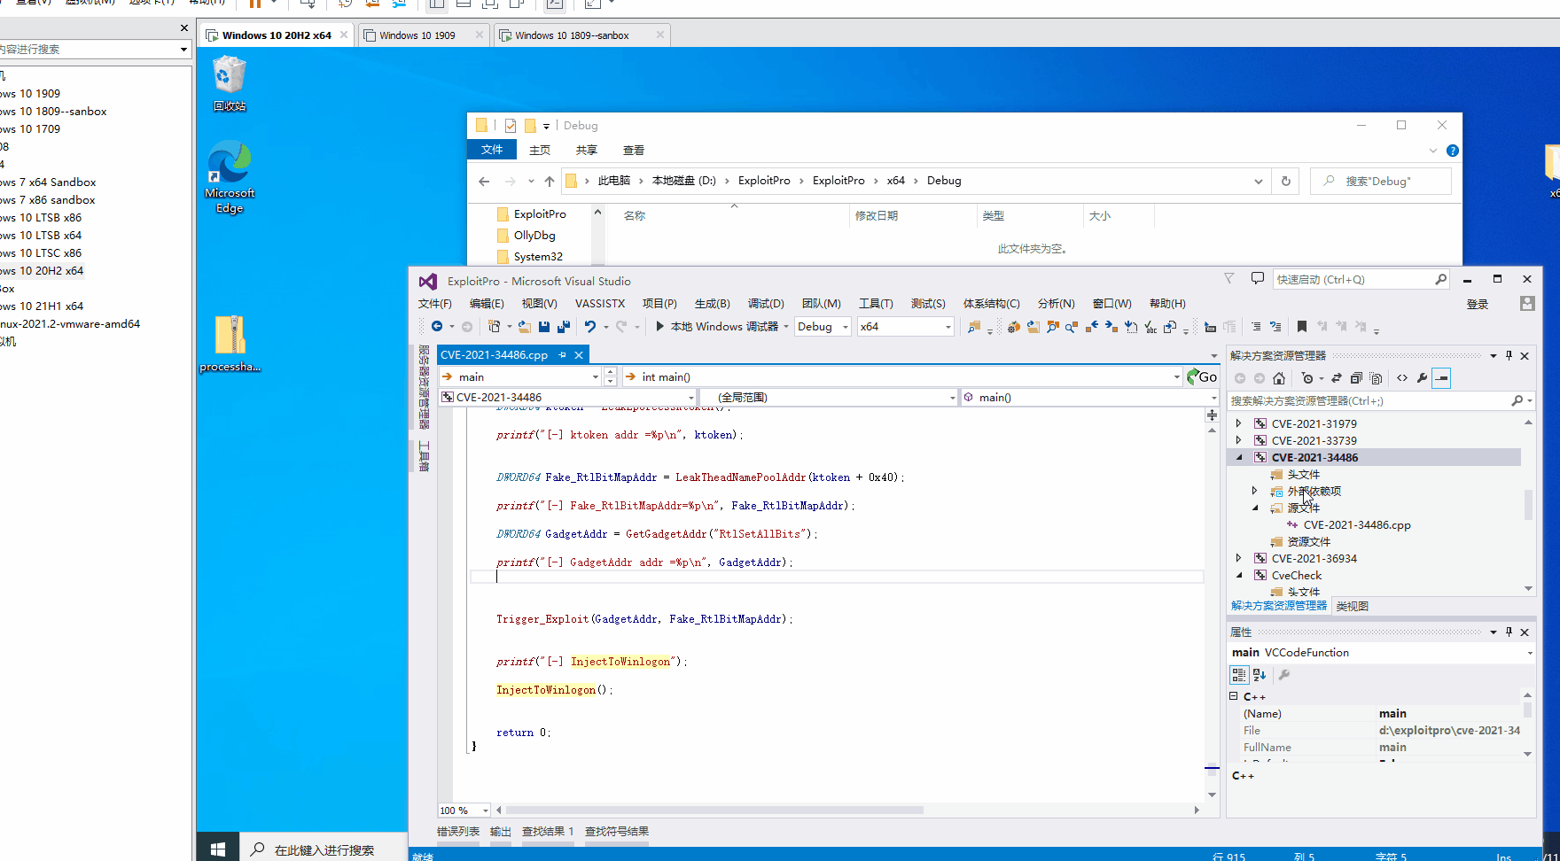Open the global scope dropdown
The image size is (1560, 861).
click(829, 398)
